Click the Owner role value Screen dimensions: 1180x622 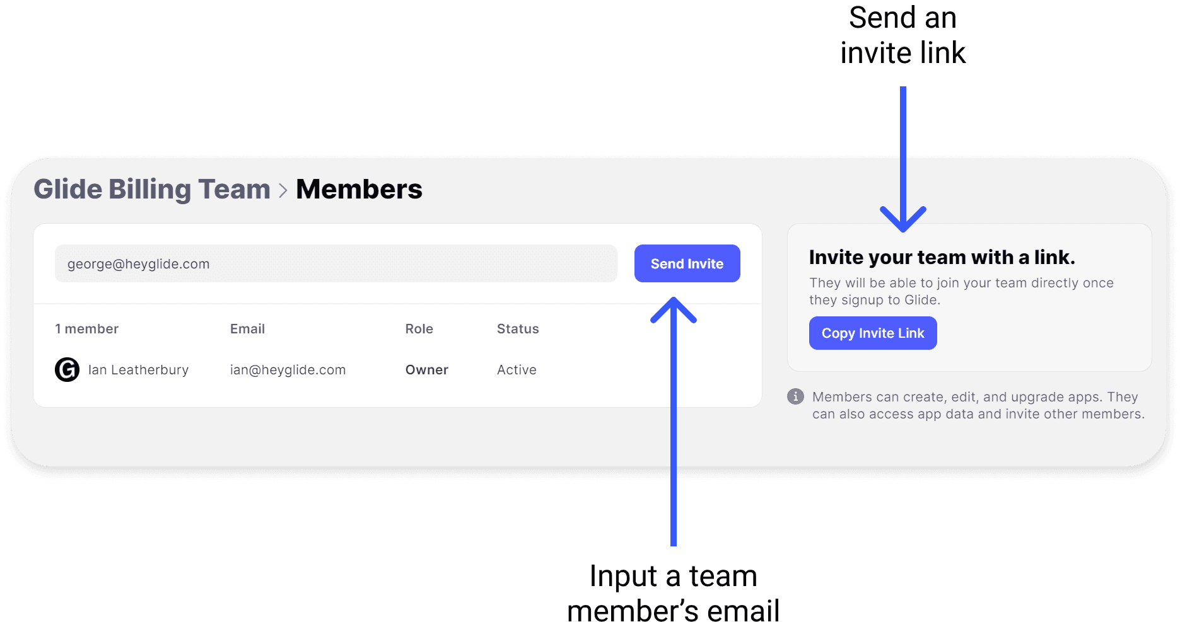(x=426, y=370)
